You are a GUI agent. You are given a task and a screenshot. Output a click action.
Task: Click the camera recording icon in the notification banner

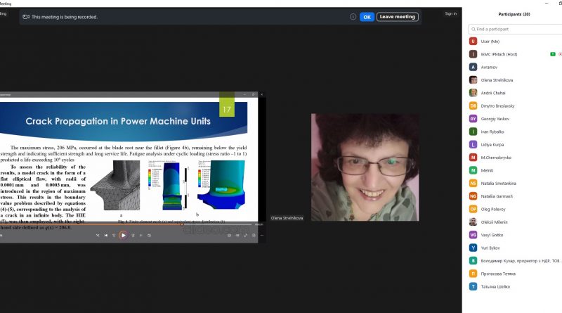tap(26, 17)
